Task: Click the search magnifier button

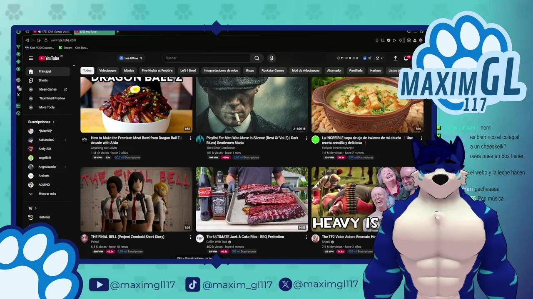Action: (x=257, y=58)
